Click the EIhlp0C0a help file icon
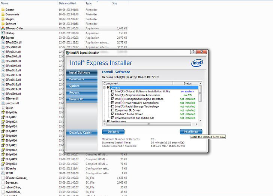Viewport: 273px width, 196px height. point(3,113)
